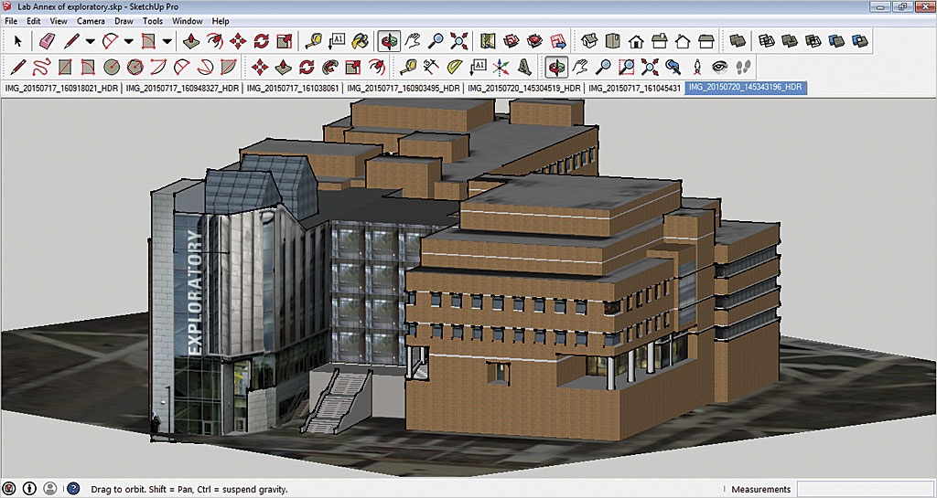Choose the Freehand squiggle tool
This screenshot has height=498, width=937.
tap(41, 67)
